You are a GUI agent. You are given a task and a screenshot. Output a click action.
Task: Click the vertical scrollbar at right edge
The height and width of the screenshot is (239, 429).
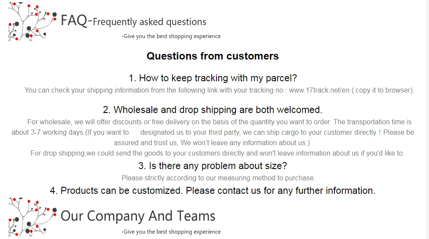[428, 119]
